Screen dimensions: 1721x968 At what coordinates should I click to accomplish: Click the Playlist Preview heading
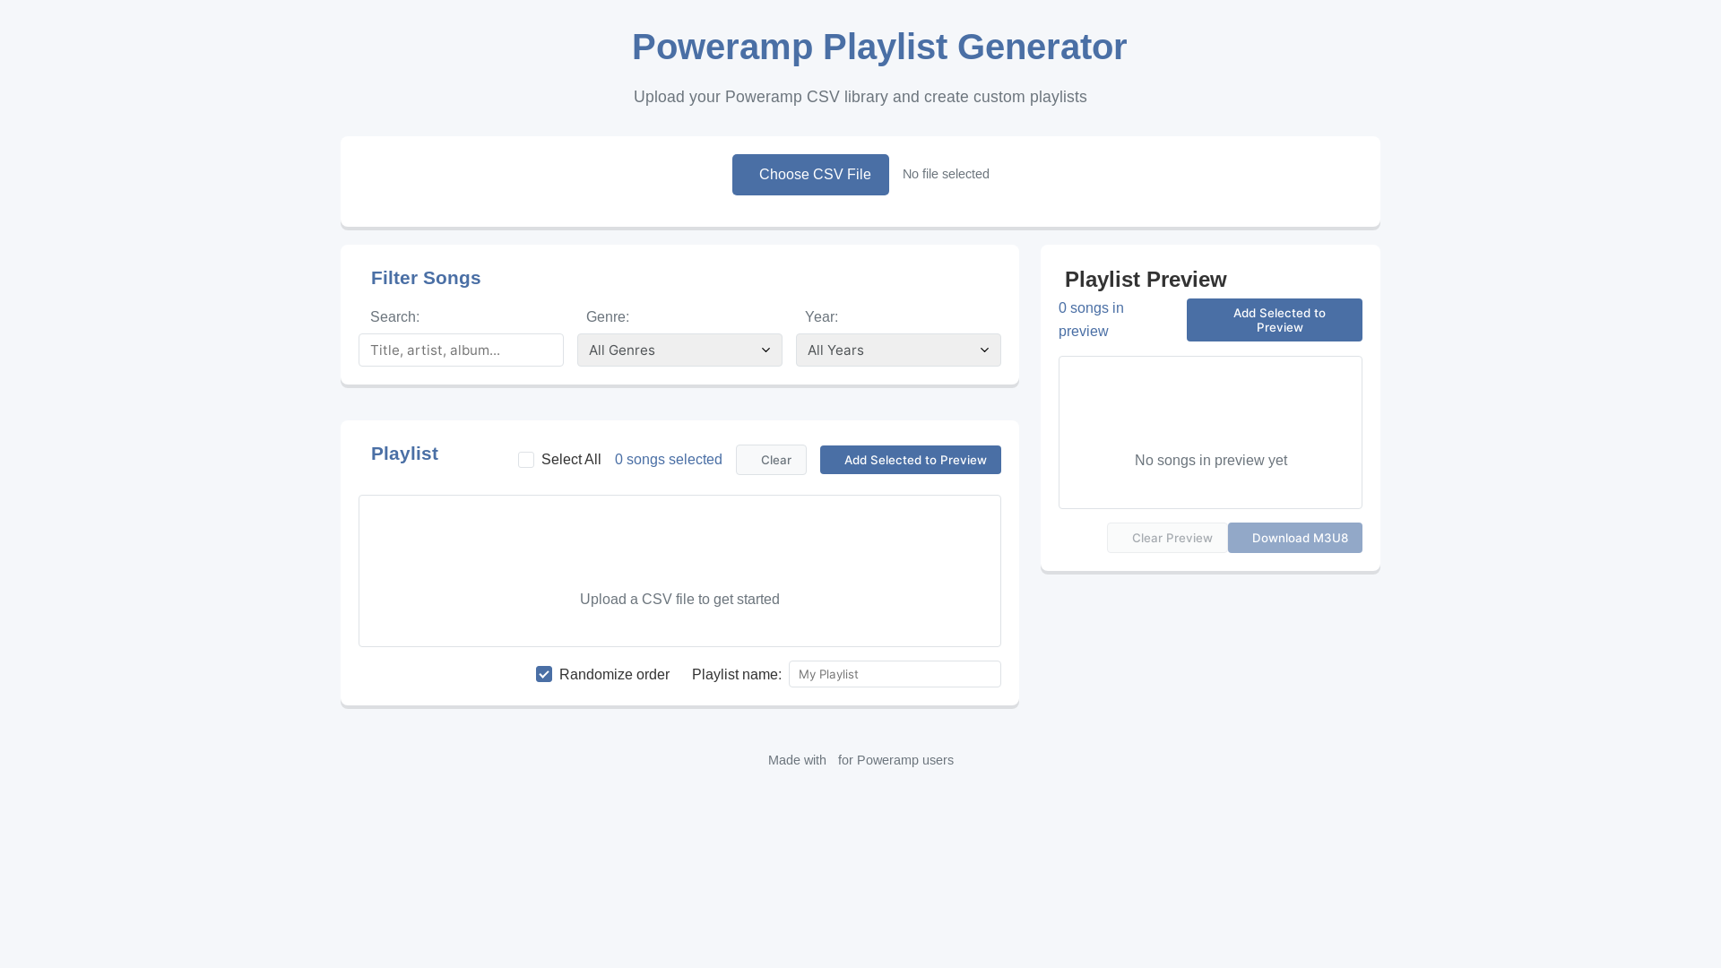(x=1146, y=280)
